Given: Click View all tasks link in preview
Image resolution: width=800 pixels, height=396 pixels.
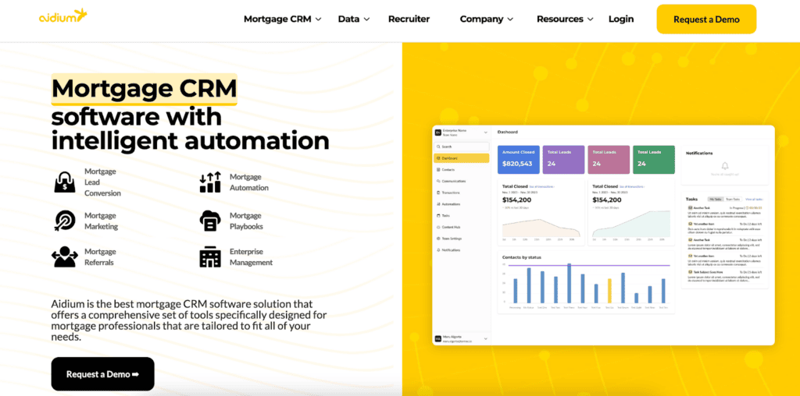Looking at the screenshot, I should coord(754,199).
